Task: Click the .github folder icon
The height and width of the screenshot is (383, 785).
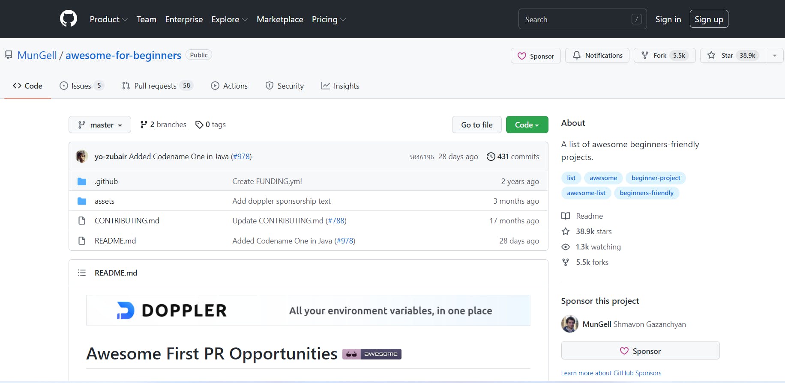Action: pyautogui.click(x=82, y=181)
